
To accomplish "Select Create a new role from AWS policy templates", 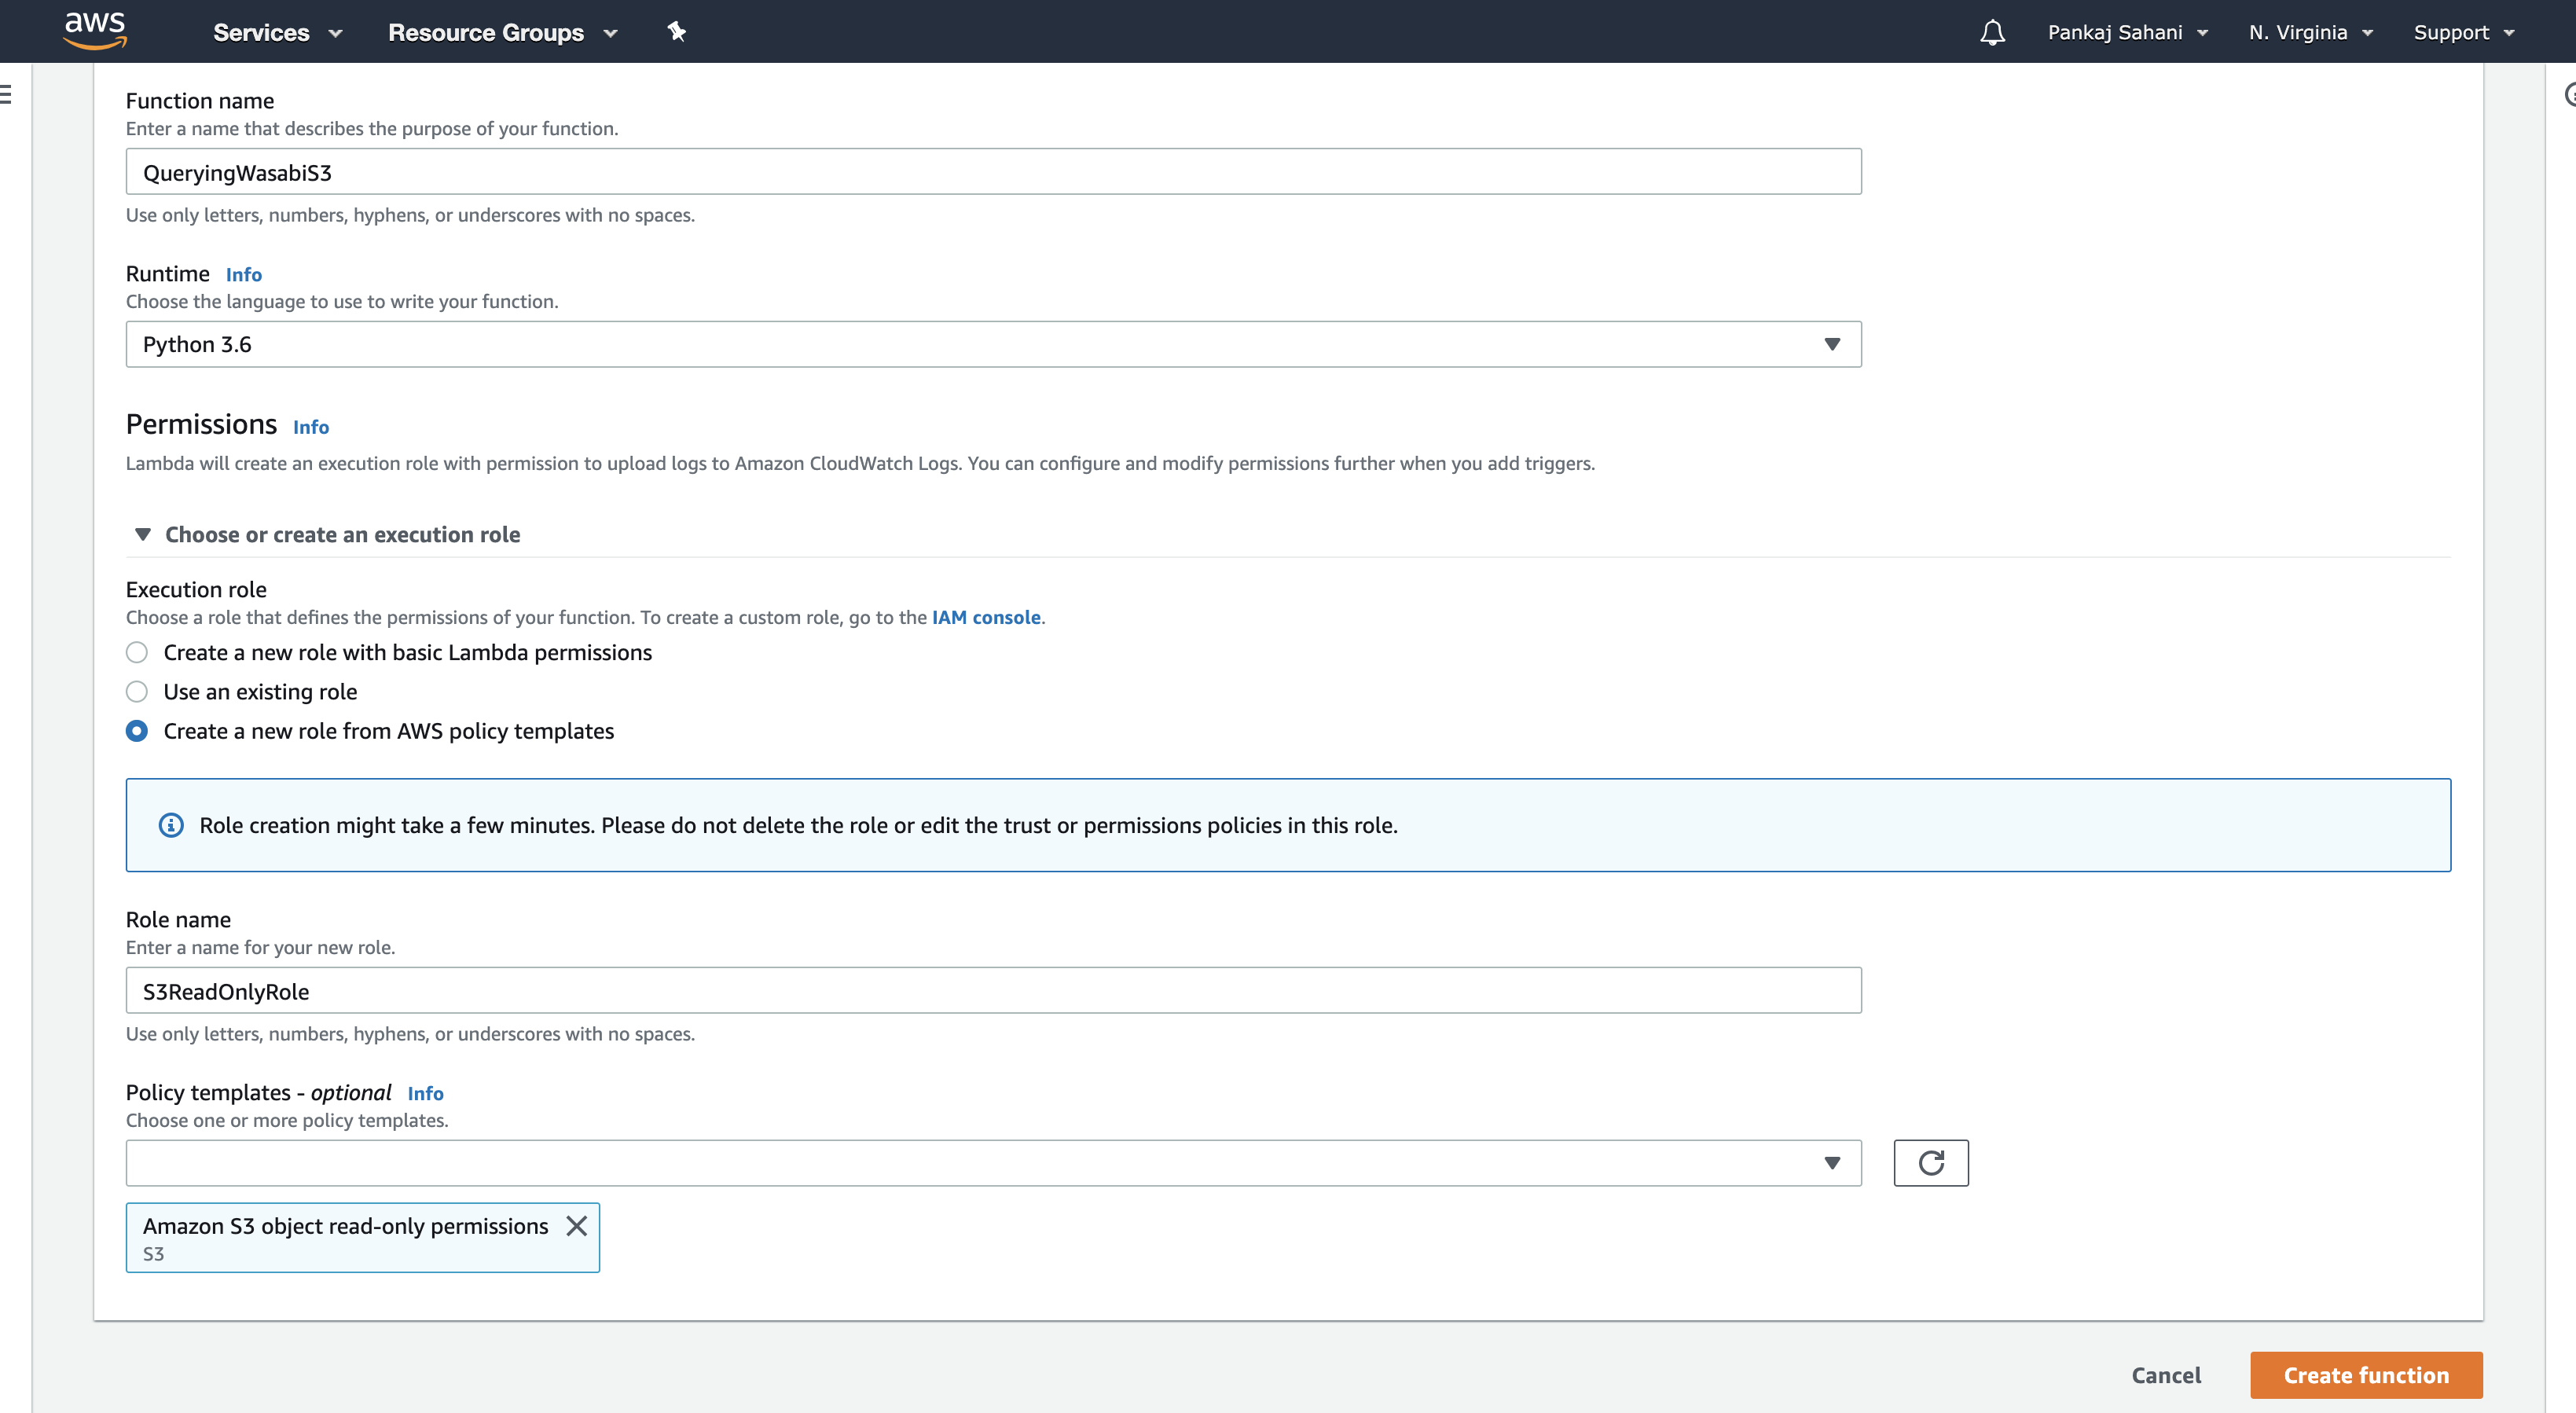I will (x=137, y=731).
